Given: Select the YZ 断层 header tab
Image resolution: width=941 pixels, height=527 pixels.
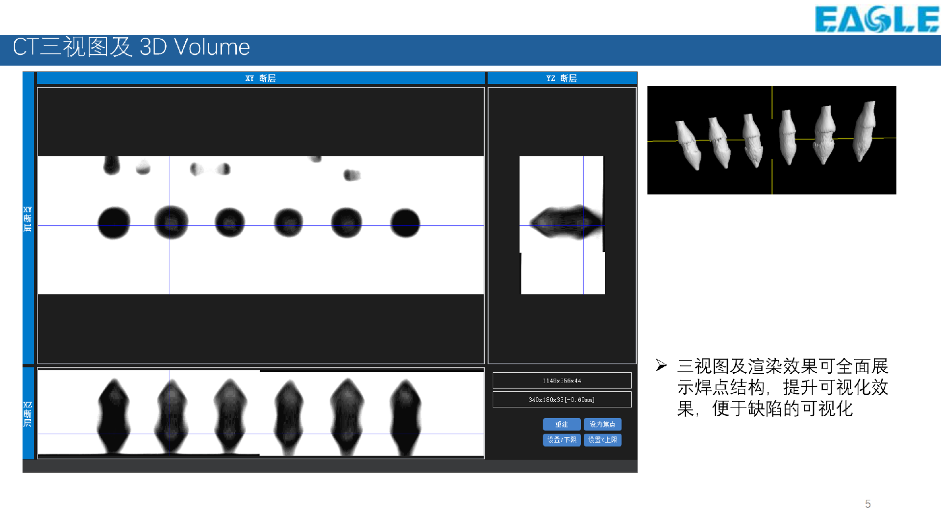Looking at the screenshot, I should (562, 78).
